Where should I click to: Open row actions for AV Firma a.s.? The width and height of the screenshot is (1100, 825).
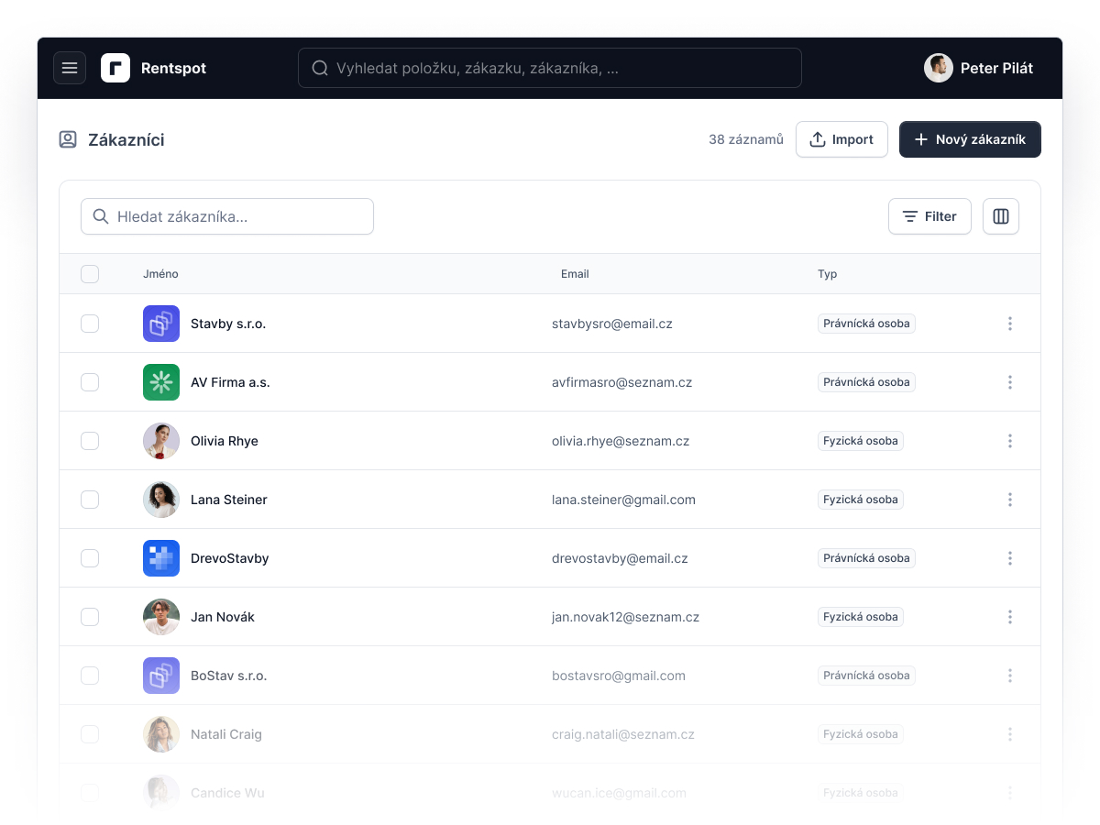point(1010,382)
